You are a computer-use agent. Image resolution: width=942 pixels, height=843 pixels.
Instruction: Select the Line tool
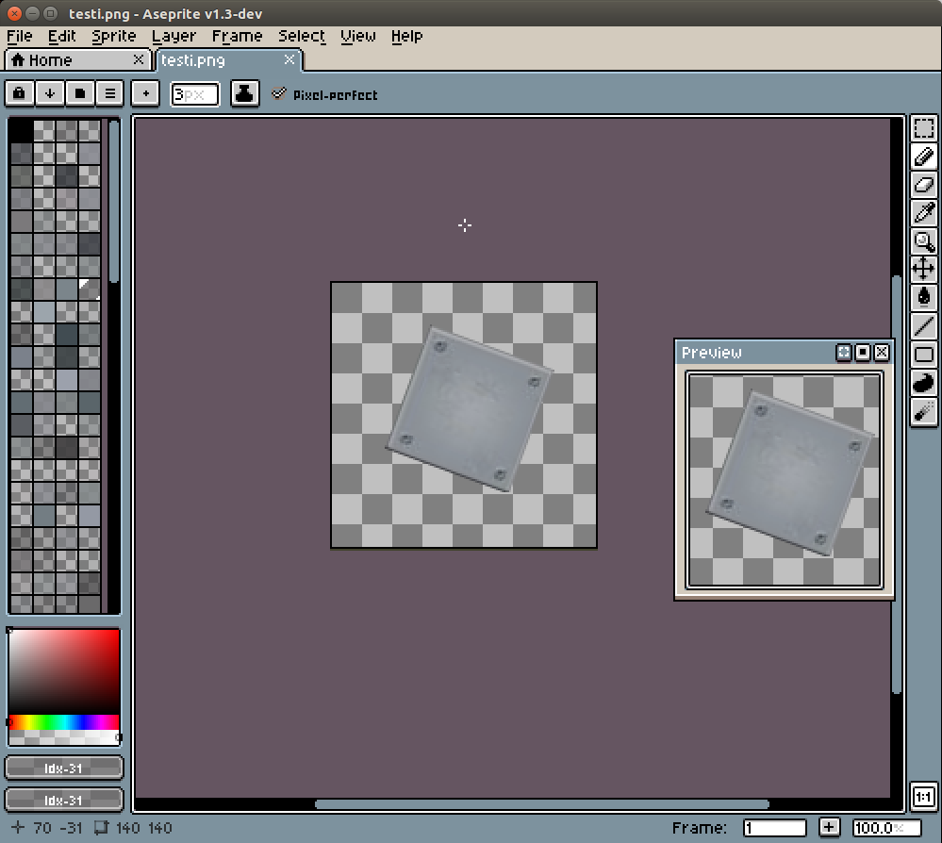coord(924,326)
